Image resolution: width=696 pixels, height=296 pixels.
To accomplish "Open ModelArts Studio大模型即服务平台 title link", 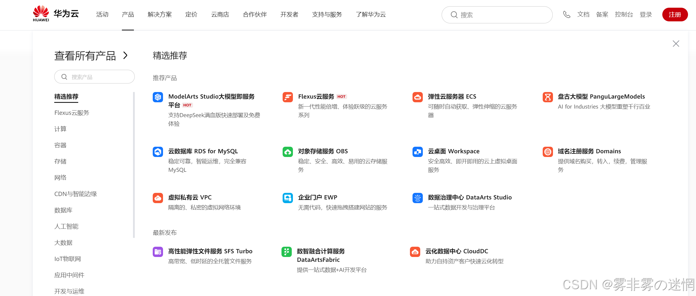I will pos(211,101).
